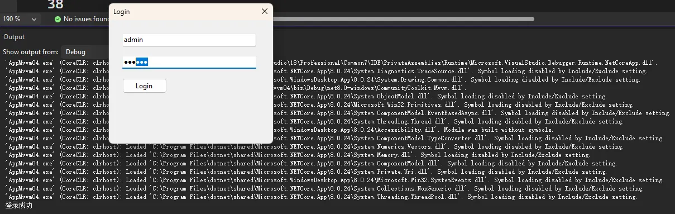Click the masked password input field

tap(189, 62)
